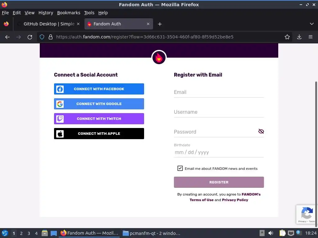Screen dimensions: 318x238
Task: Switch to workspace 3
Action: click(x=29, y=233)
